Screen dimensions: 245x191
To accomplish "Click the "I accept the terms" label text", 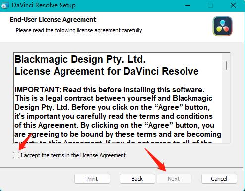I will [x=73, y=155].
